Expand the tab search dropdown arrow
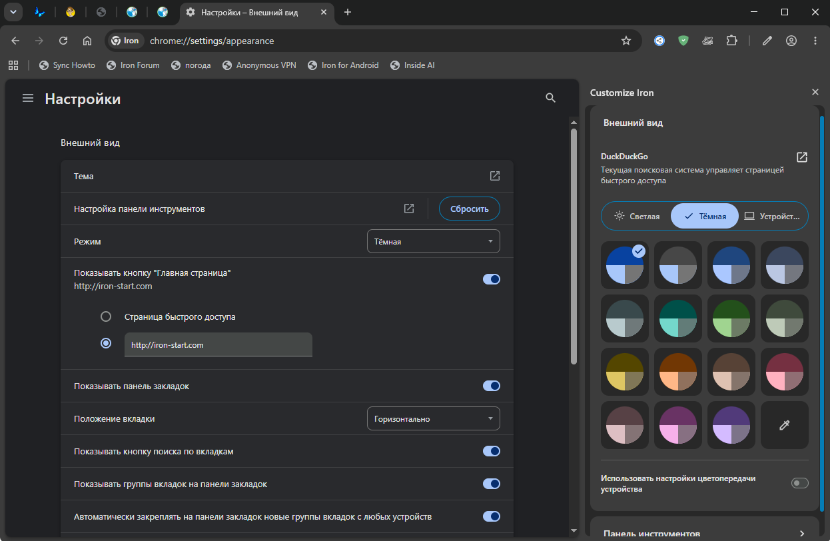Image resolution: width=830 pixels, height=541 pixels. click(12, 12)
